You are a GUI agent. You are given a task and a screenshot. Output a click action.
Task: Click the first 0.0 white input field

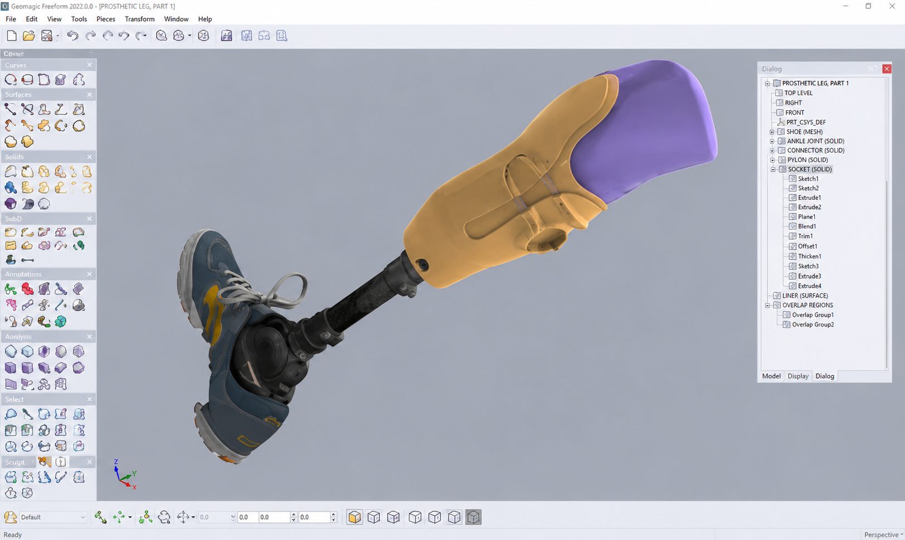247,517
